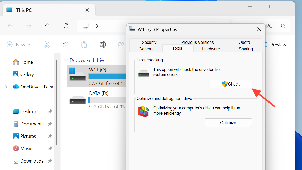The width and height of the screenshot is (302, 170).
Task: Close the This PC tab
Action: pyautogui.click(x=87, y=10)
